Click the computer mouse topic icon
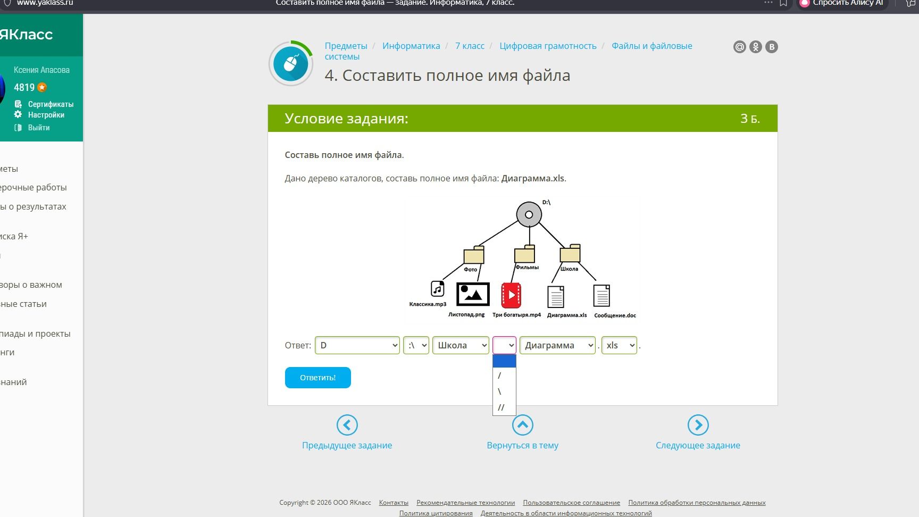 [290, 64]
